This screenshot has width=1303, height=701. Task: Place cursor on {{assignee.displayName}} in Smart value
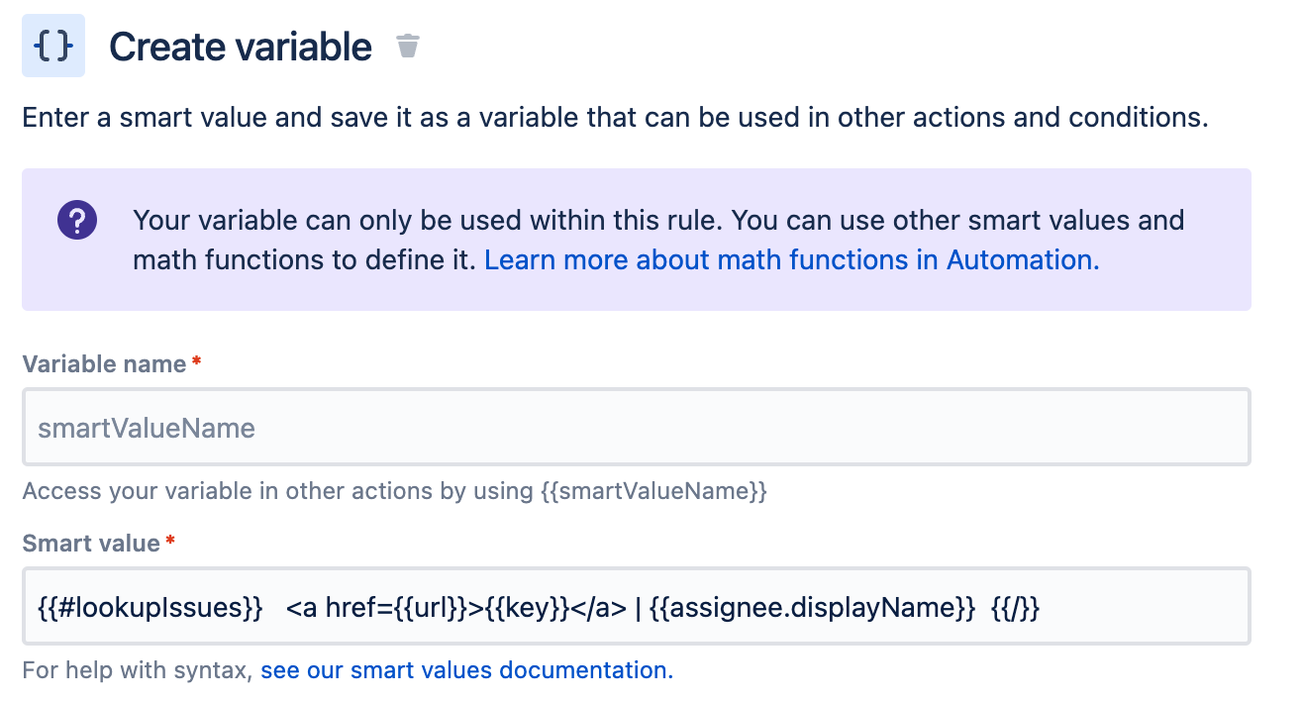pyautogui.click(x=813, y=607)
